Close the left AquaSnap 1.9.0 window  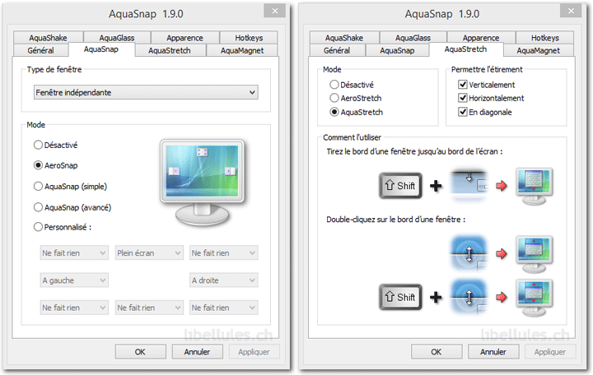pyautogui.click(x=275, y=11)
